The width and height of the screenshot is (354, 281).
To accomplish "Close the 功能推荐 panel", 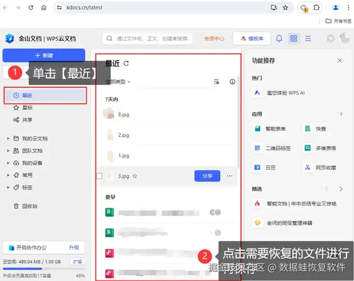I will coord(339,60).
